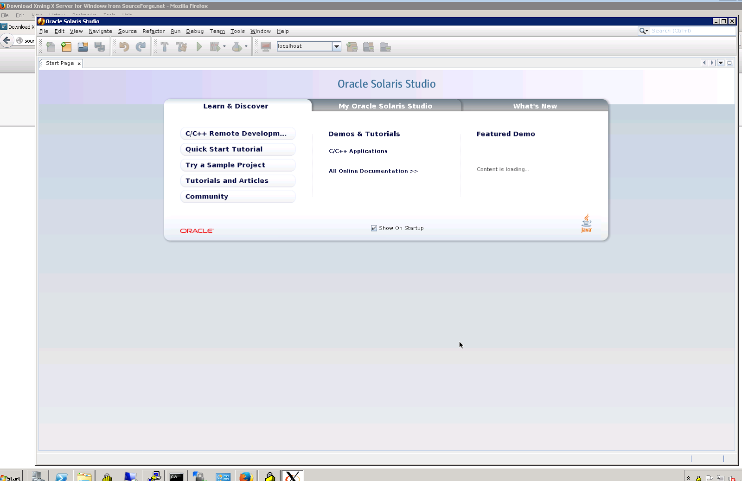The width and height of the screenshot is (742, 481).
Task: Click the search magnifier icon
Action: 643,31
